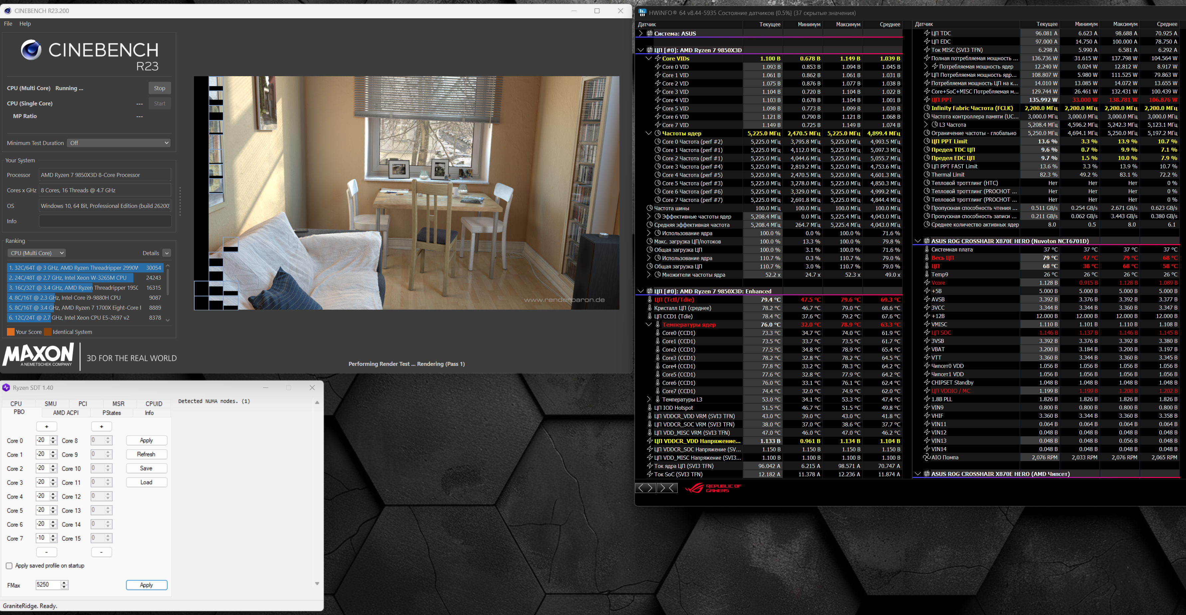Switch to the PStates tab in Ryzen SDT

(111, 413)
